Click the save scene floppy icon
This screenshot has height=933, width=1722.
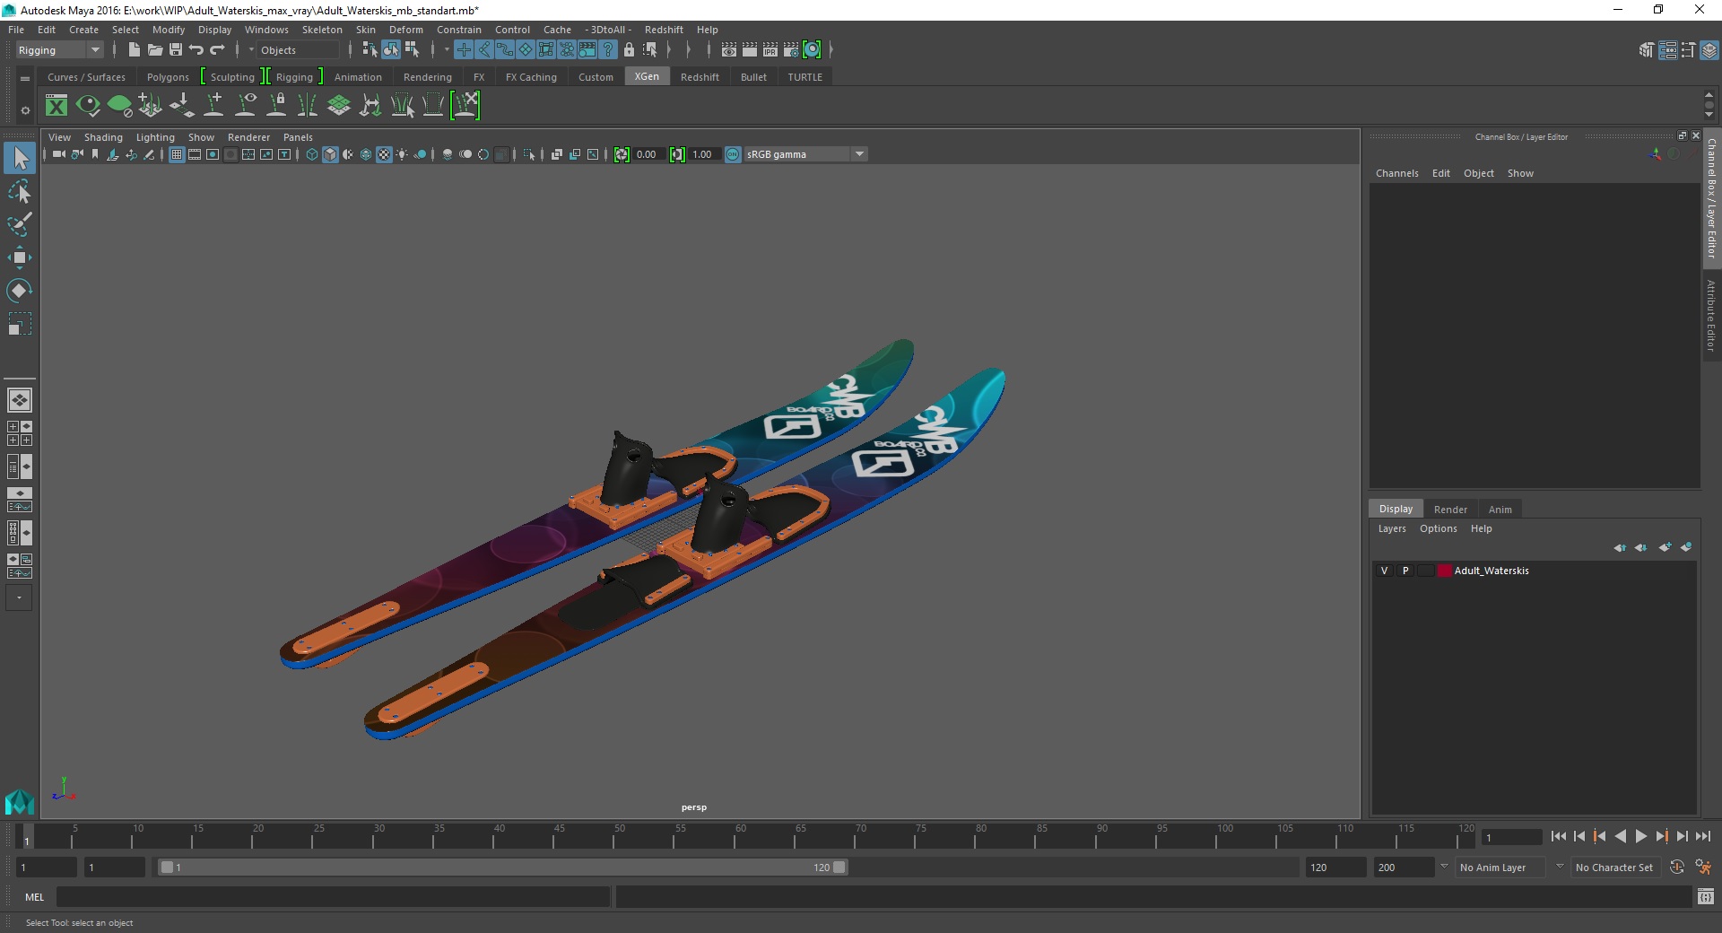click(175, 50)
